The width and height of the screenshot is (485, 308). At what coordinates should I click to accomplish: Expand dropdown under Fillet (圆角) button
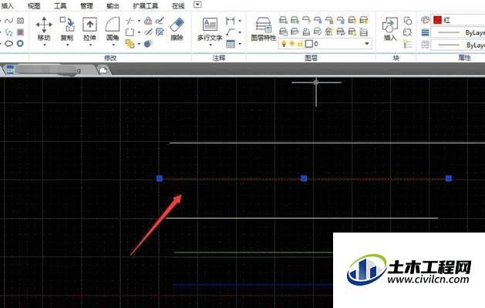tap(113, 45)
